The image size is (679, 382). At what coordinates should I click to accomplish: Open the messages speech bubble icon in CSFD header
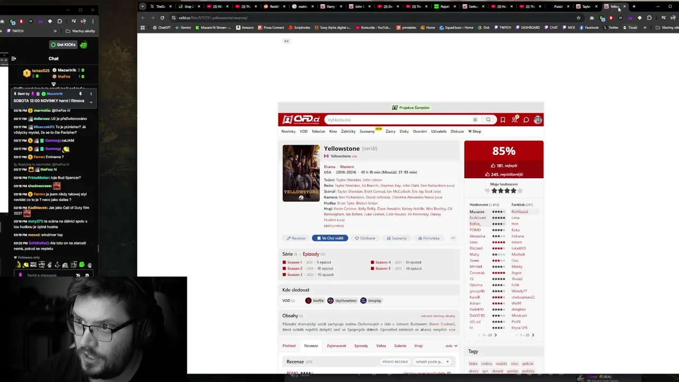click(526, 120)
